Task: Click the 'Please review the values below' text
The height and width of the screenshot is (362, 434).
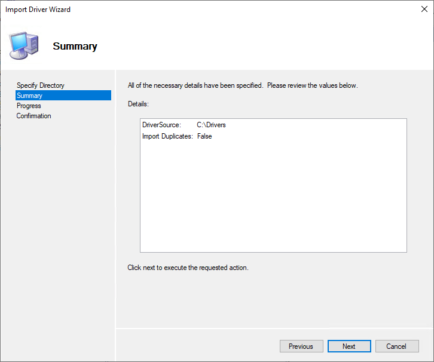Action: tap(312, 85)
